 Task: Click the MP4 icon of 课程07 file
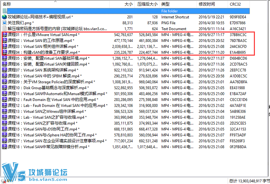(4, 70)
